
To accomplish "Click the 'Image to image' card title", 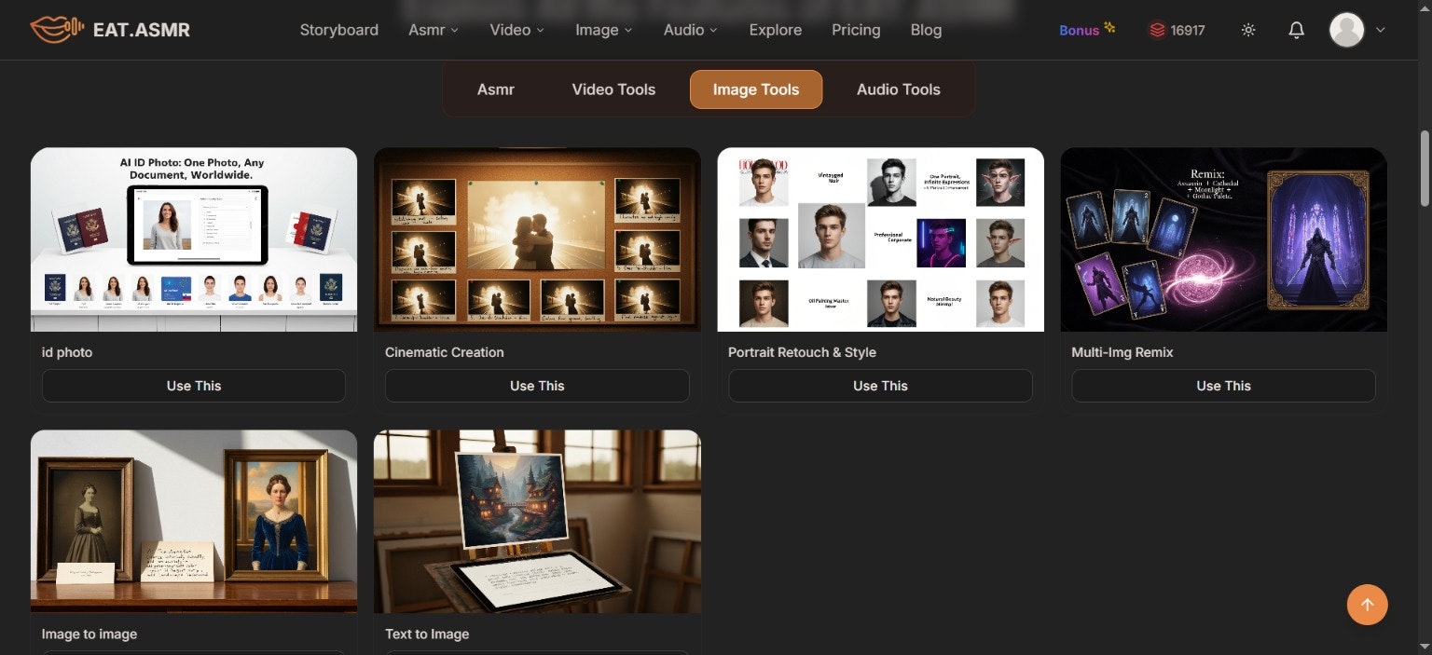I will pos(89,634).
